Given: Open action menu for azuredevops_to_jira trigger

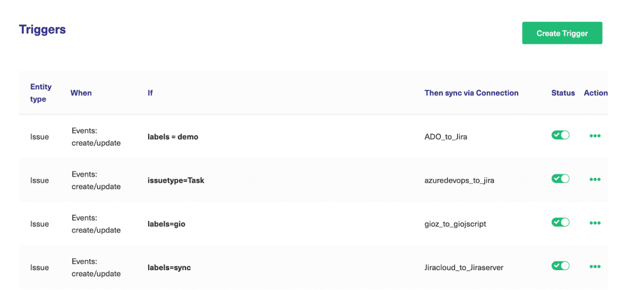Looking at the screenshot, I should [x=595, y=179].
